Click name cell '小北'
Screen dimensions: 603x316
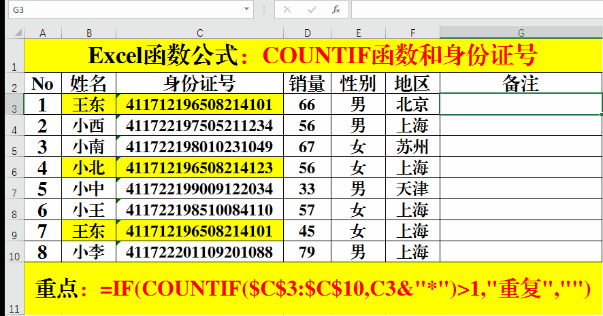click(x=89, y=167)
